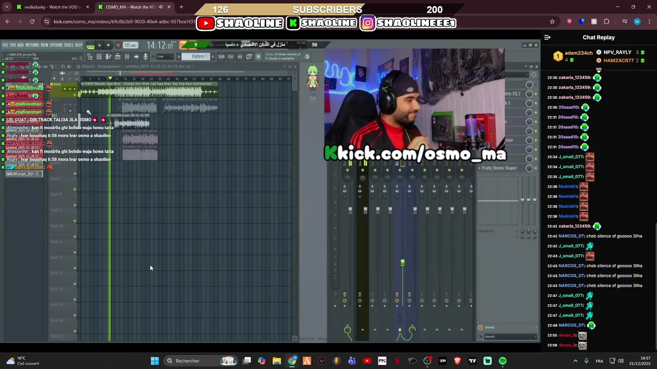Click the site information icon in address bar

click(47, 22)
